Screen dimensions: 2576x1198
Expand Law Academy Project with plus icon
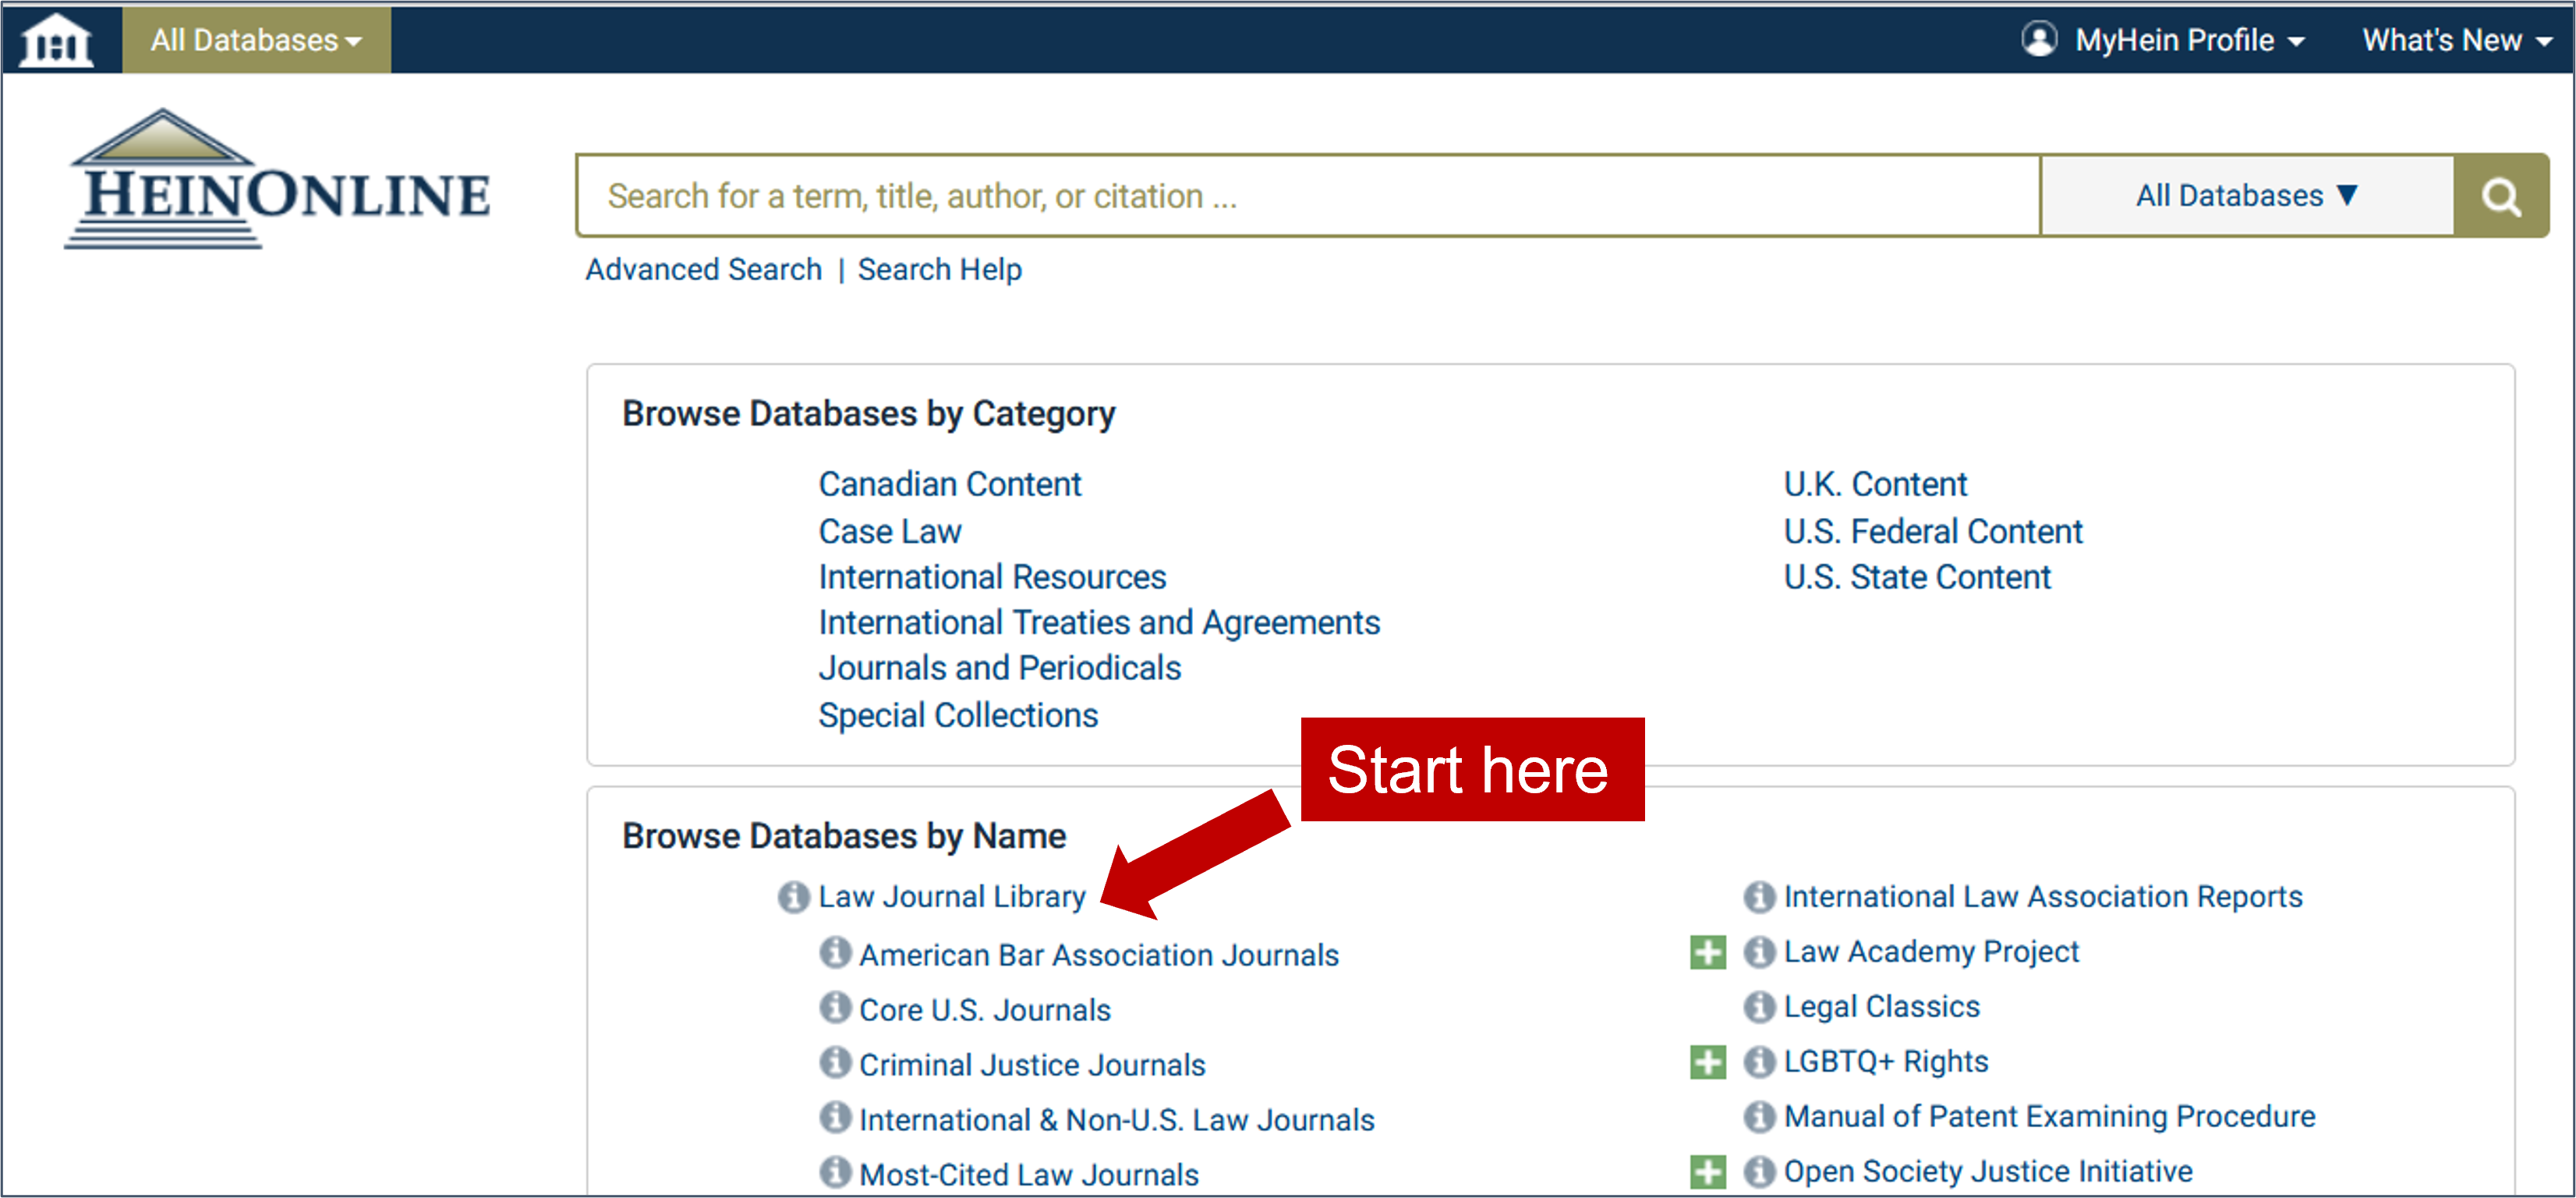pos(1708,952)
